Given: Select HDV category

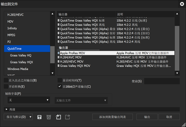Looking at the screenshot, I should [27, 21].
